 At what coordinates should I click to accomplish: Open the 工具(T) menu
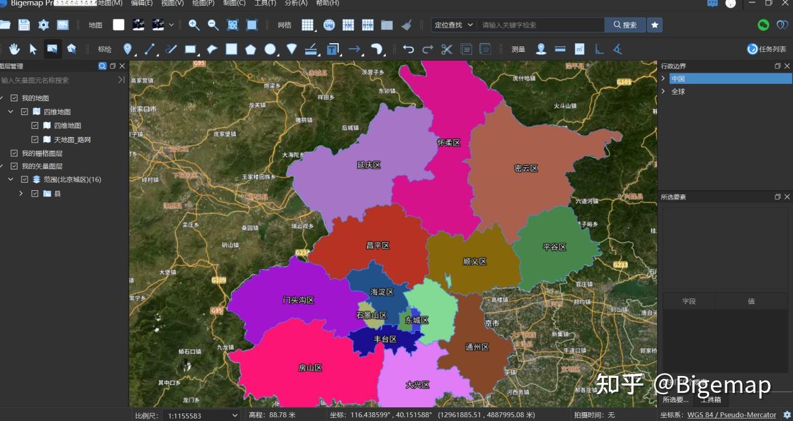click(265, 3)
